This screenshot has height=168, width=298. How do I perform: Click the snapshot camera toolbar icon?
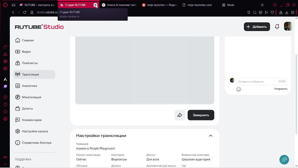point(255,12)
